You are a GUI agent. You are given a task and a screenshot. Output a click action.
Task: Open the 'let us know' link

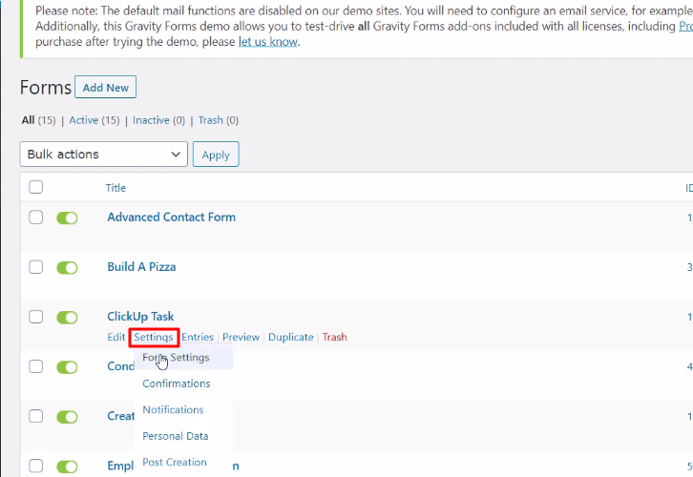coord(268,42)
